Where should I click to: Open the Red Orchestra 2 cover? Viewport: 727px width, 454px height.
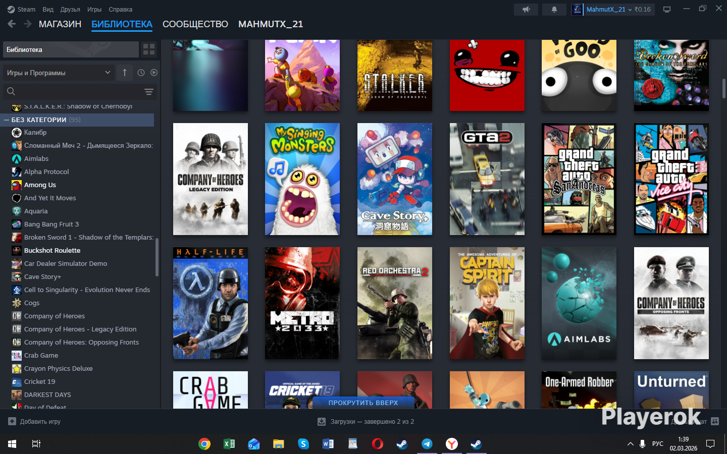(395, 303)
